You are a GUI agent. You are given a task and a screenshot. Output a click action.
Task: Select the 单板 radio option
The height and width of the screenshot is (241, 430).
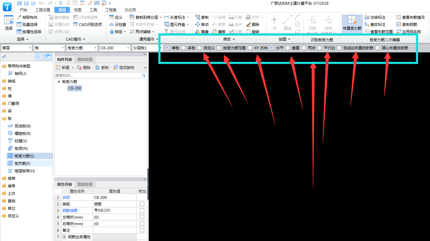tap(167, 48)
